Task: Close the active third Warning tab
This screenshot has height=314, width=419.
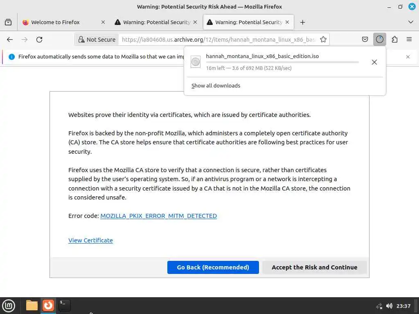Action: pos(287,22)
